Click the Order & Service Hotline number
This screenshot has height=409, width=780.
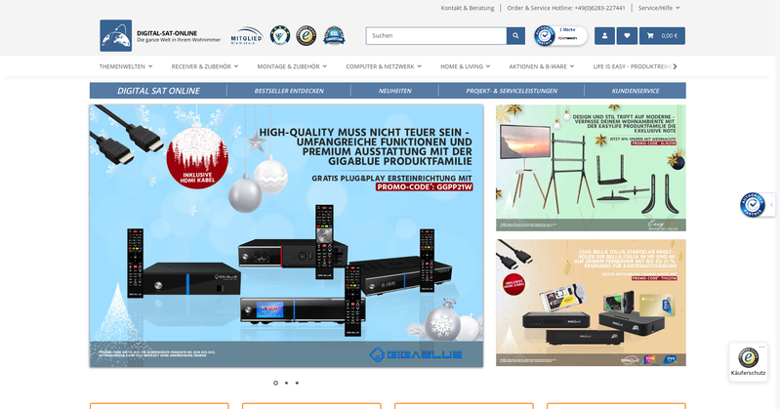tap(566, 8)
